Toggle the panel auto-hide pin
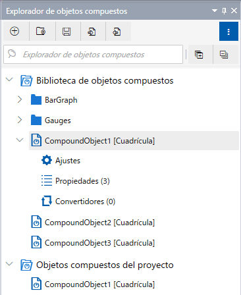Image resolution: width=241 pixels, height=295 pixels. 224,11
